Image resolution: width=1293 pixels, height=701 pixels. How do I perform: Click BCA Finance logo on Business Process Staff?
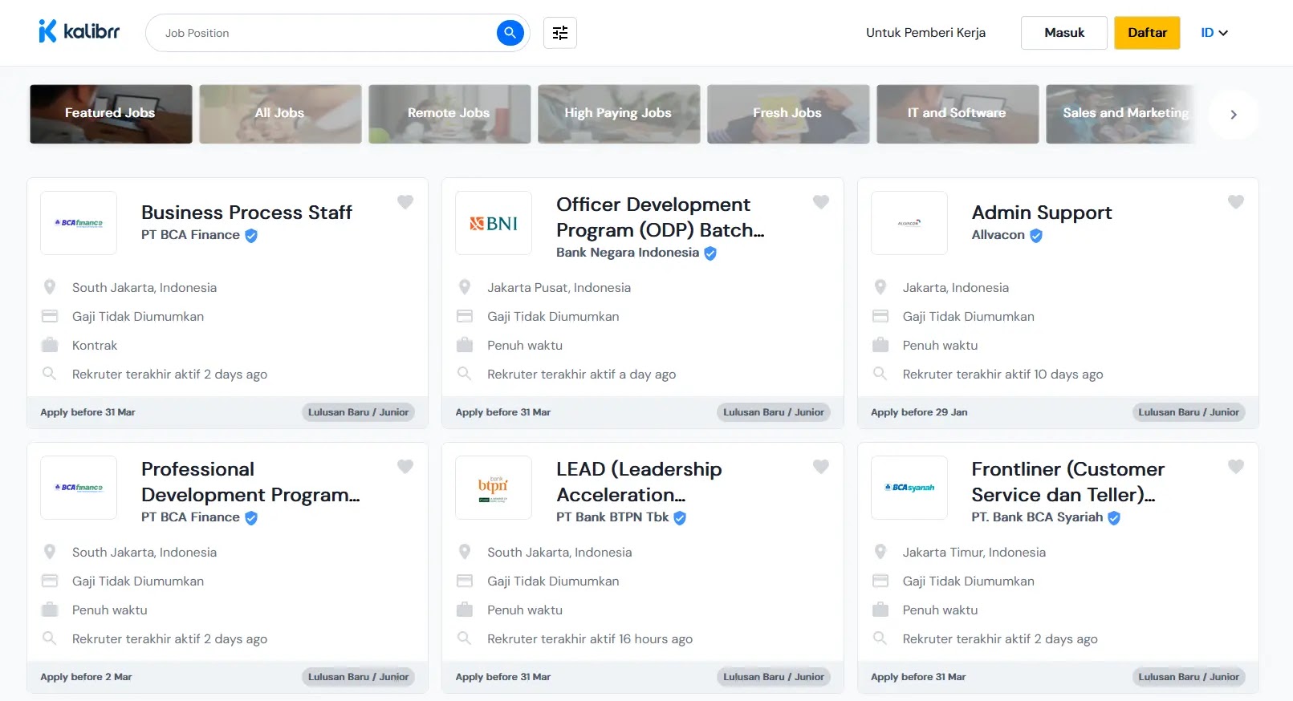coord(79,223)
